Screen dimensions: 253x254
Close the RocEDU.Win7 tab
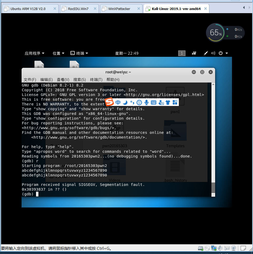[95, 9]
